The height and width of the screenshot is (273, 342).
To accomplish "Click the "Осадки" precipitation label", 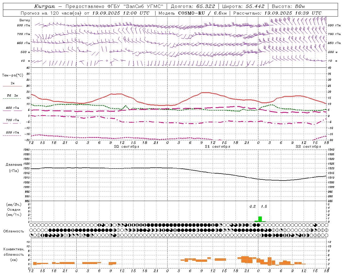I will tap(14, 210).
